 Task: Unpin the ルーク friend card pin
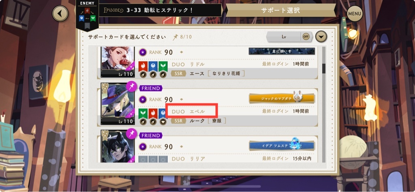[x=131, y=86]
